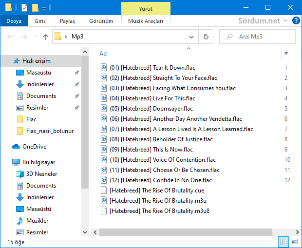This screenshot has width=302, height=248.
Task: Click the icon of the .m3u8 file
Action: [104, 210]
